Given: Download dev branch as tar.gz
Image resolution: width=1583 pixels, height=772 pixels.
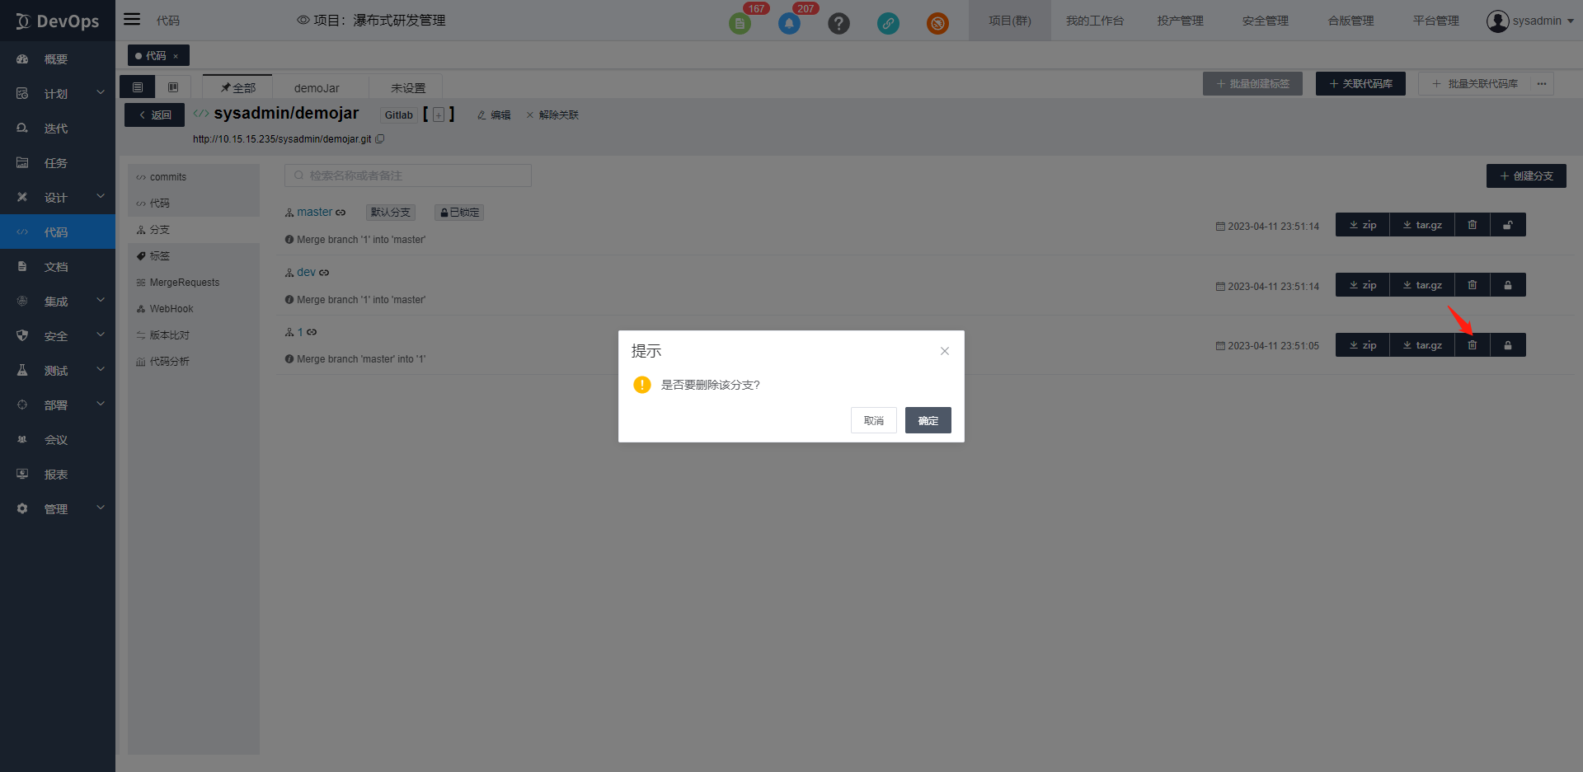Looking at the screenshot, I should pyautogui.click(x=1422, y=285).
